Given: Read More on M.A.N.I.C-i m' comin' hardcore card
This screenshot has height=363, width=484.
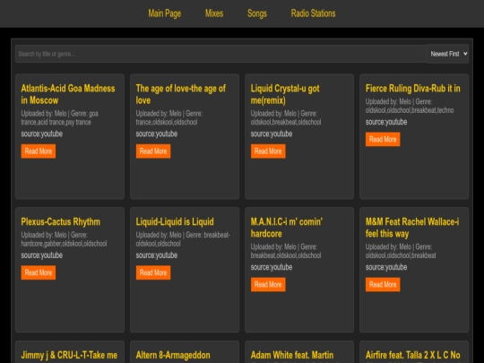Looking at the screenshot, I should [x=268, y=285].
